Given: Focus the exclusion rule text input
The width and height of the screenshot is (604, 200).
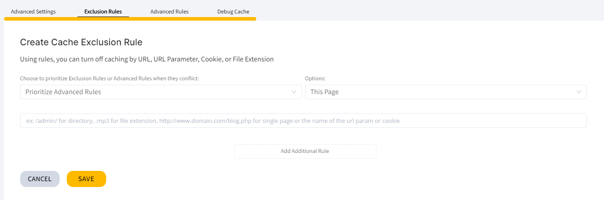Looking at the screenshot, I should pos(303,121).
